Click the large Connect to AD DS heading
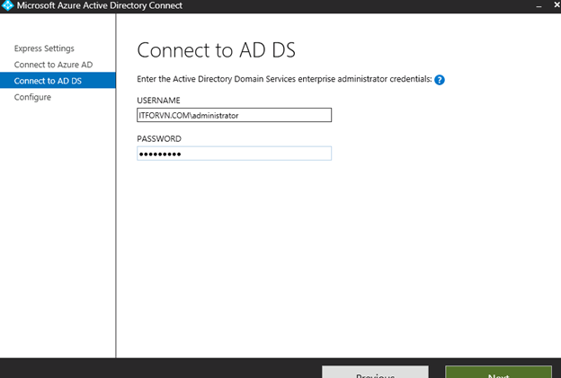This screenshot has width=561, height=378. coord(215,50)
